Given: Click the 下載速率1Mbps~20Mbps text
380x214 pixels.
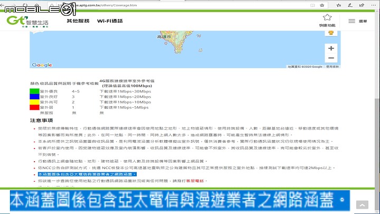Looking at the screenshot, I should (125, 97).
